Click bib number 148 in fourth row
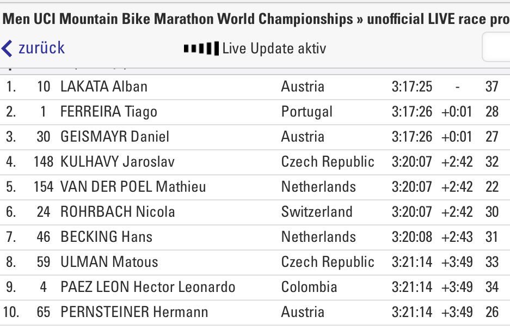Screen dimensions: 510x329 click(x=43, y=162)
